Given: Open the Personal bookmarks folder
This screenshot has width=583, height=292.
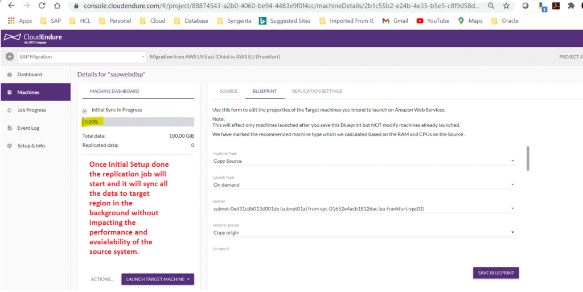Looking at the screenshot, I should [x=115, y=21].
